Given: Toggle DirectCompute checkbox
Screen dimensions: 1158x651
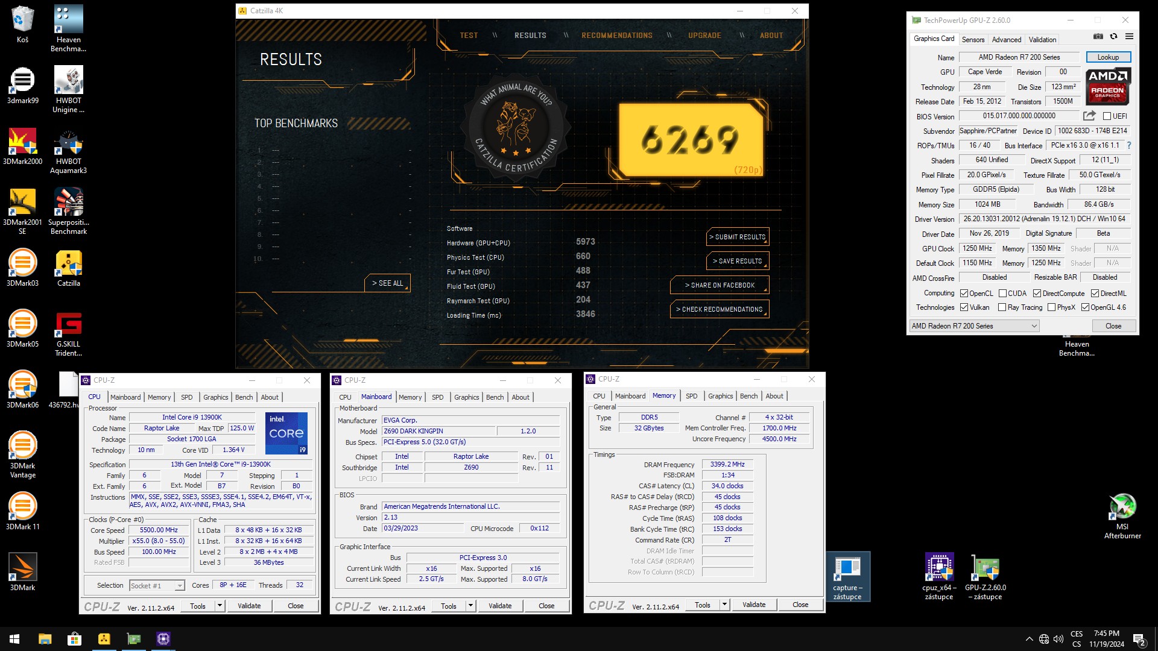Looking at the screenshot, I should point(1037,294).
